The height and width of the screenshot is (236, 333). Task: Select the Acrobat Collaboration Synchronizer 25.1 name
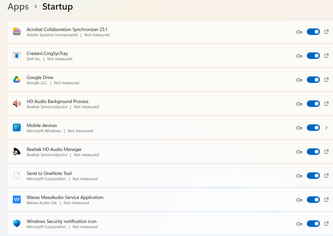click(67, 29)
